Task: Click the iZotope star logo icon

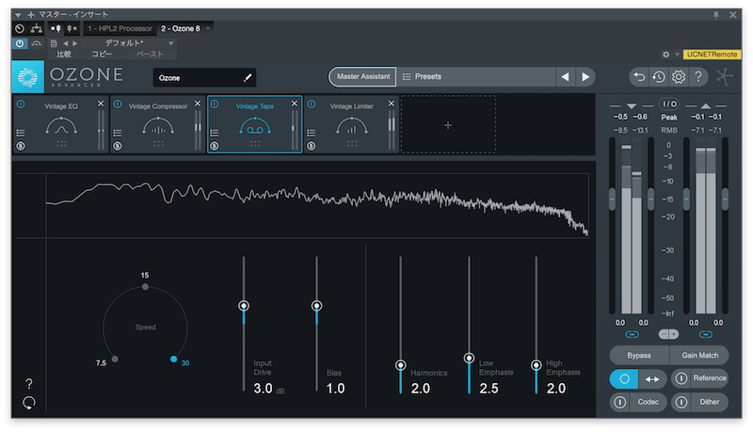Action: (725, 77)
